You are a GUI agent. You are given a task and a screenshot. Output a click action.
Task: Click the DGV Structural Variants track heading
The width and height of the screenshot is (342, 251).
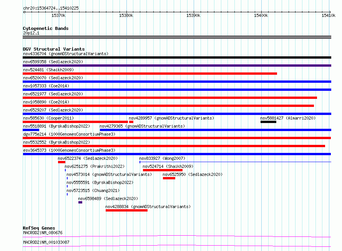[x=54, y=49]
